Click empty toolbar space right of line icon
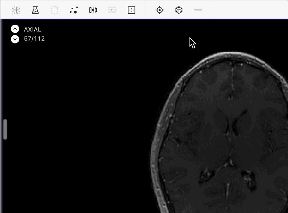 tap(248, 10)
